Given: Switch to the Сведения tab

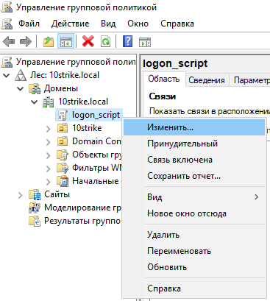Looking at the screenshot, I should tap(207, 80).
